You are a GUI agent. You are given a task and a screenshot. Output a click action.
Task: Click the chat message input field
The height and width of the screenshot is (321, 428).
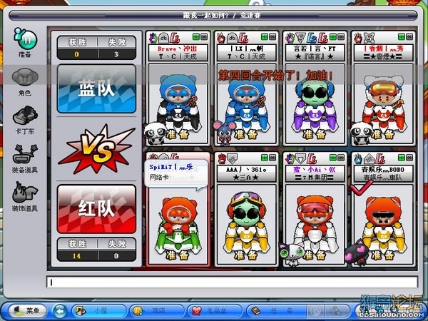point(233,282)
